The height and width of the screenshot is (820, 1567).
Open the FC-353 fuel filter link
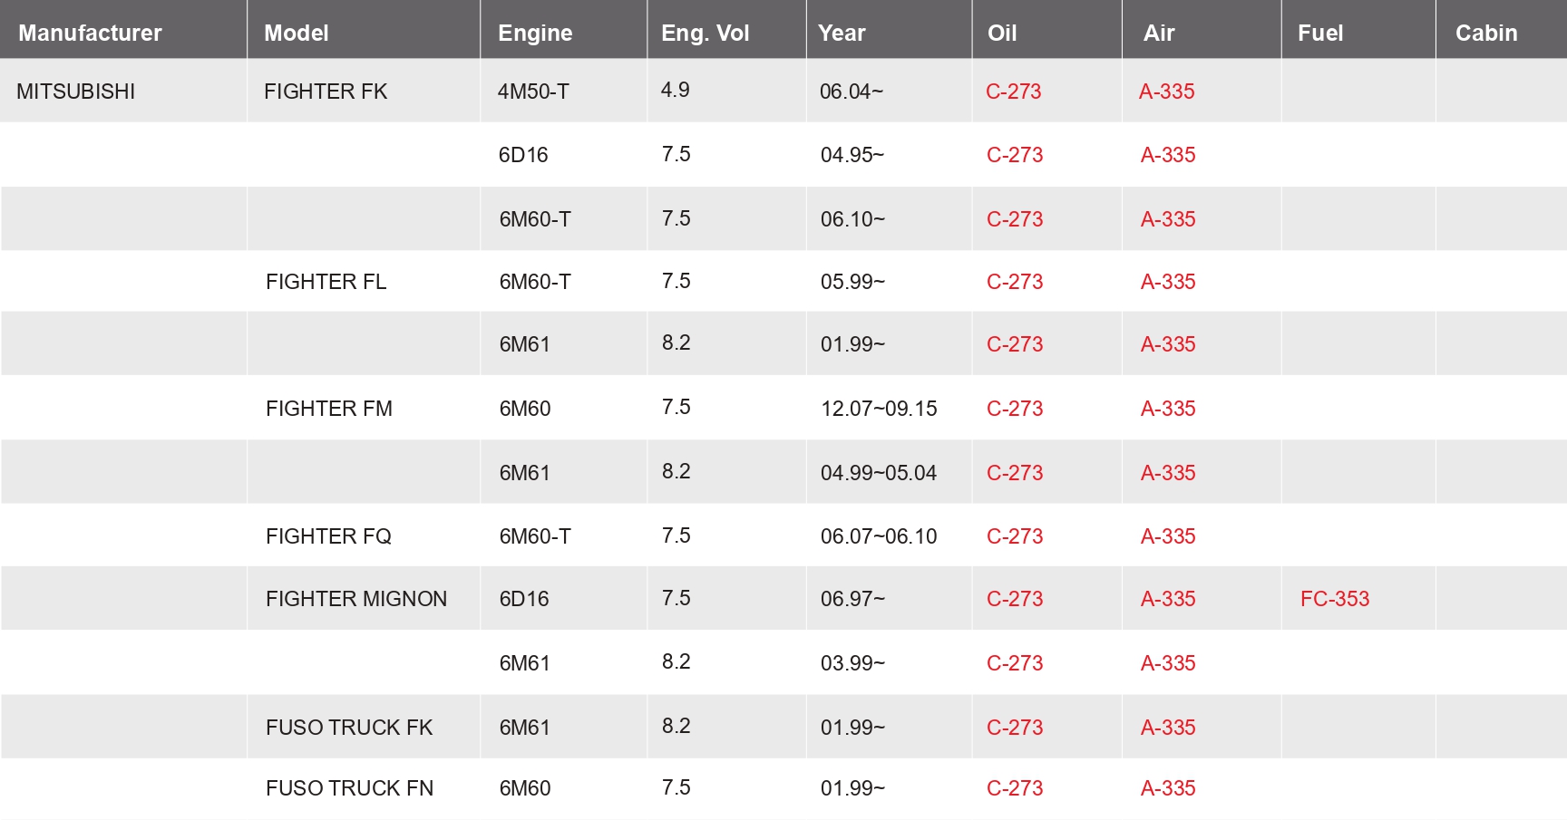pos(1335,599)
